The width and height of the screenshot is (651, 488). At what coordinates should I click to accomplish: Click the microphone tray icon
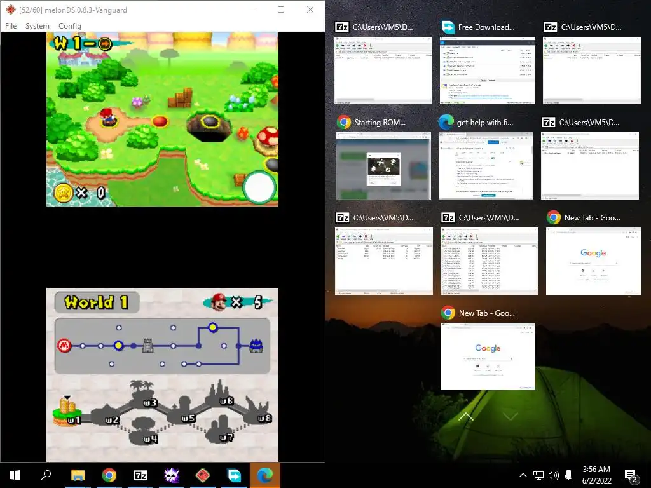point(569,475)
